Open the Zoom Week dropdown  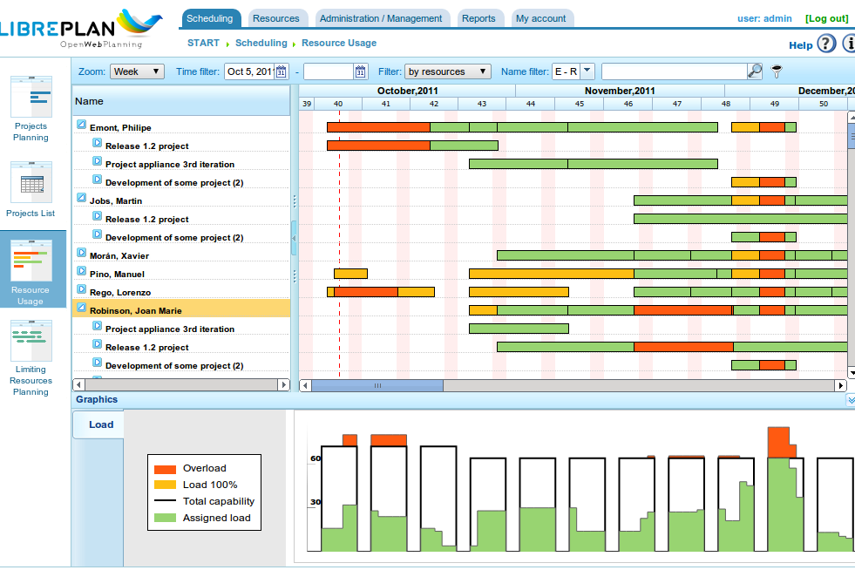click(138, 71)
